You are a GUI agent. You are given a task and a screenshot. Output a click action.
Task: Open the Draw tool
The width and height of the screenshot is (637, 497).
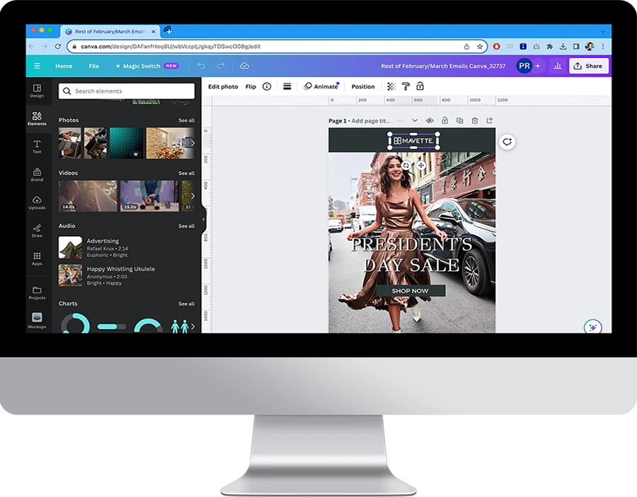click(x=37, y=230)
